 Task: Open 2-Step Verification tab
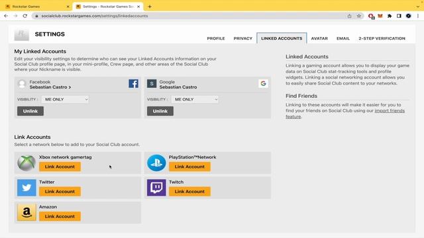382,38
